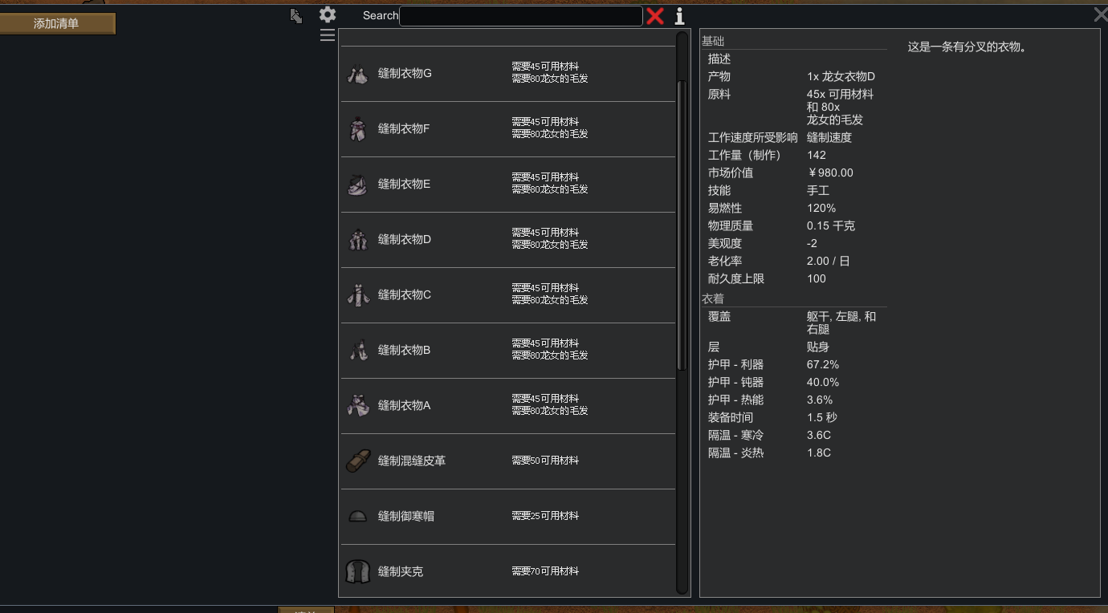Select the 缝制衣物E recipe

404,185
